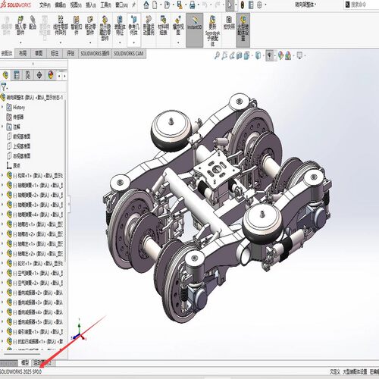Image resolution: width=379 pixels, height=379 pixels.
Task: Click the Rebuild traffic light icon
Action: coord(243,5)
